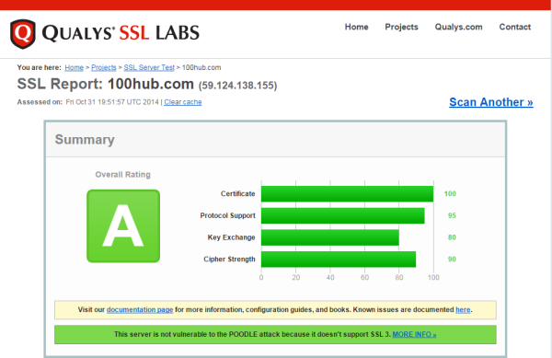The width and height of the screenshot is (552, 358).
Task: Click the Qualys SSL Labs wordmark
Action: pos(121,33)
